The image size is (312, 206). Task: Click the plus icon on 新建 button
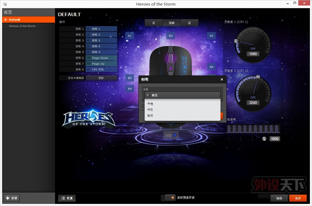pyautogui.click(x=8, y=198)
